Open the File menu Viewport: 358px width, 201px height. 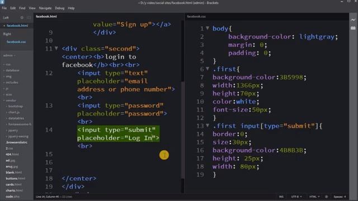[4, 8]
